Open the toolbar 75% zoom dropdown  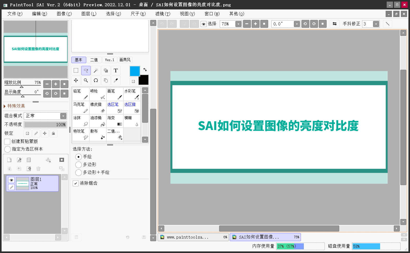(238, 24)
